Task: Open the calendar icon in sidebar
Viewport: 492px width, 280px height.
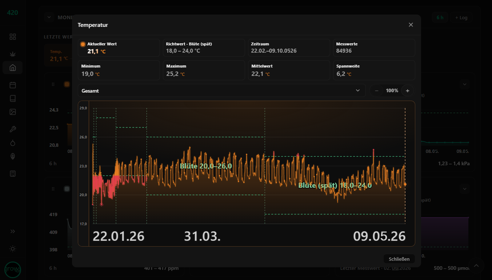Action: point(13,85)
